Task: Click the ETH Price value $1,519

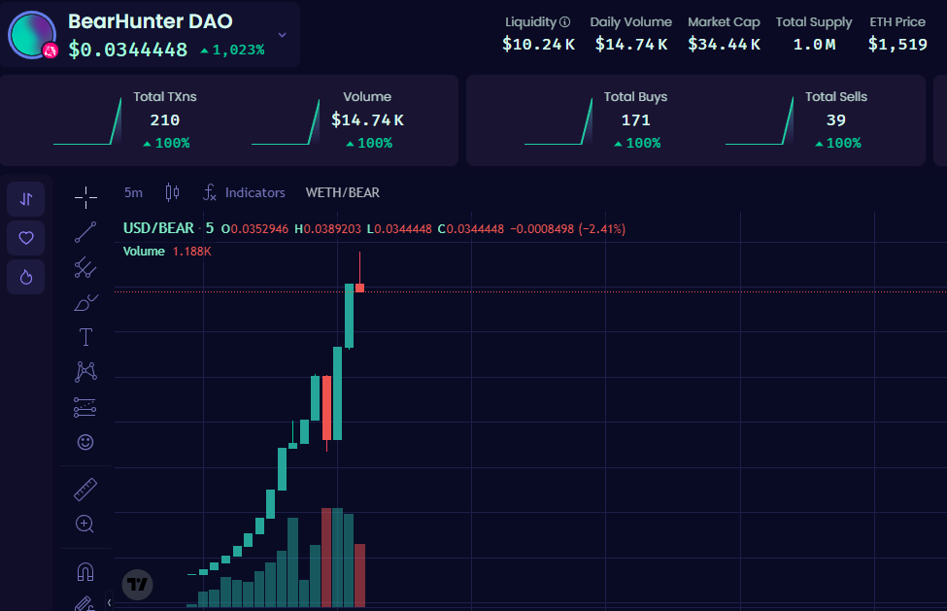Action: [x=897, y=44]
